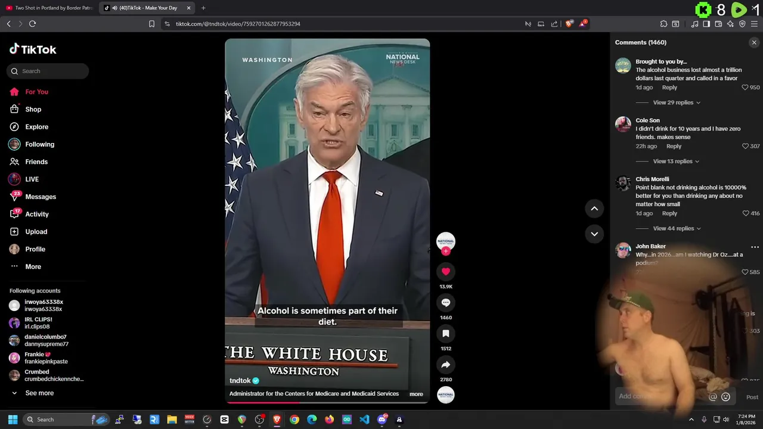Bookmark this page in address bar

pyautogui.click(x=151, y=24)
